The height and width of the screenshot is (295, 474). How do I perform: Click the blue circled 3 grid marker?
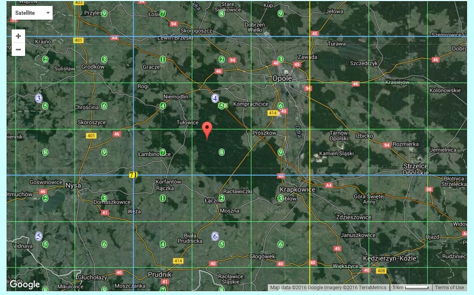coord(39,98)
